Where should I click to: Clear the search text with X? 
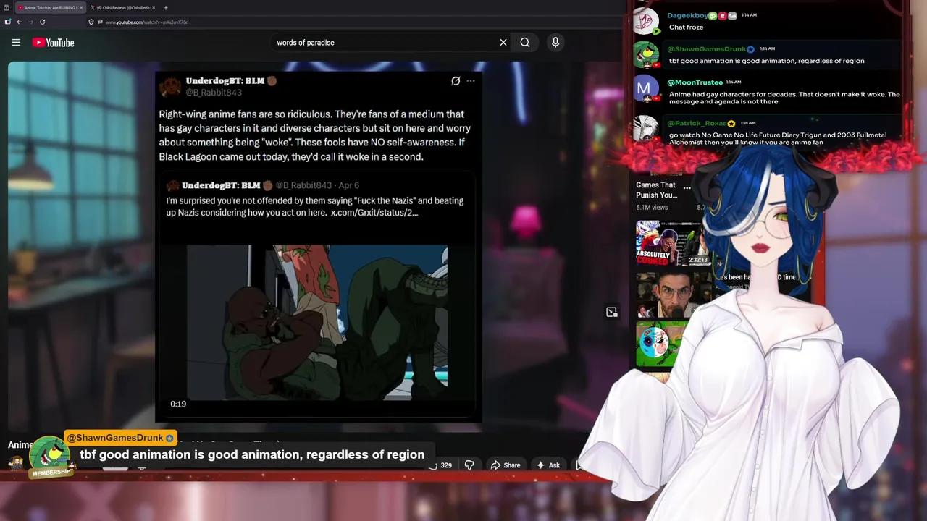(x=503, y=43)
